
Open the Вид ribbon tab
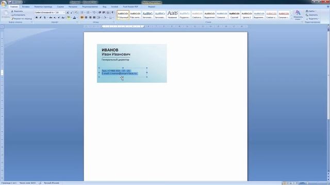[104, 7]
